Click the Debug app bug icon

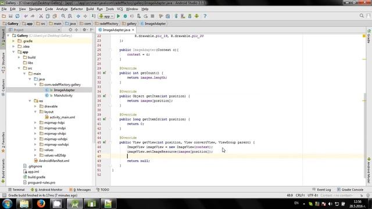click(x=126, y=16)
